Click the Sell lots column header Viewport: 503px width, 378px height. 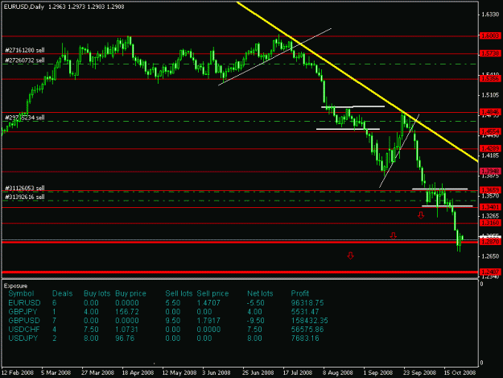point(179,293)
